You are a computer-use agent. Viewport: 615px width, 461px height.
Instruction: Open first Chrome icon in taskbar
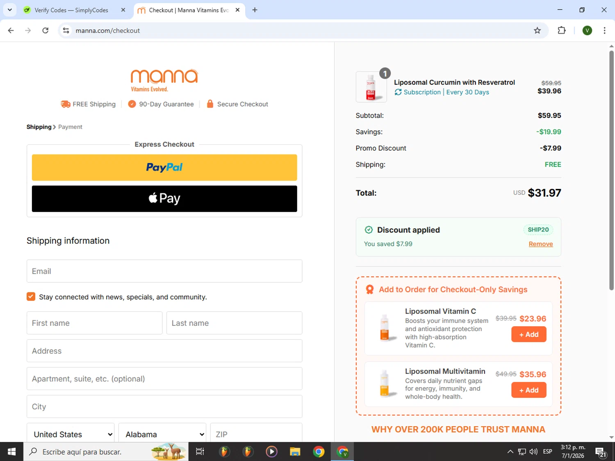pyautogui.click(x=319, y=452)
